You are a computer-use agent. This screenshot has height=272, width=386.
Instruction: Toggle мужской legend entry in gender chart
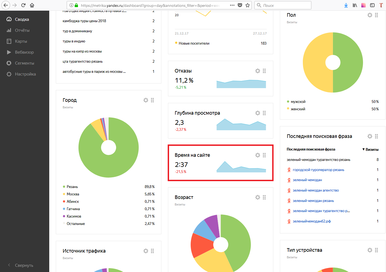tap(298, 102)
